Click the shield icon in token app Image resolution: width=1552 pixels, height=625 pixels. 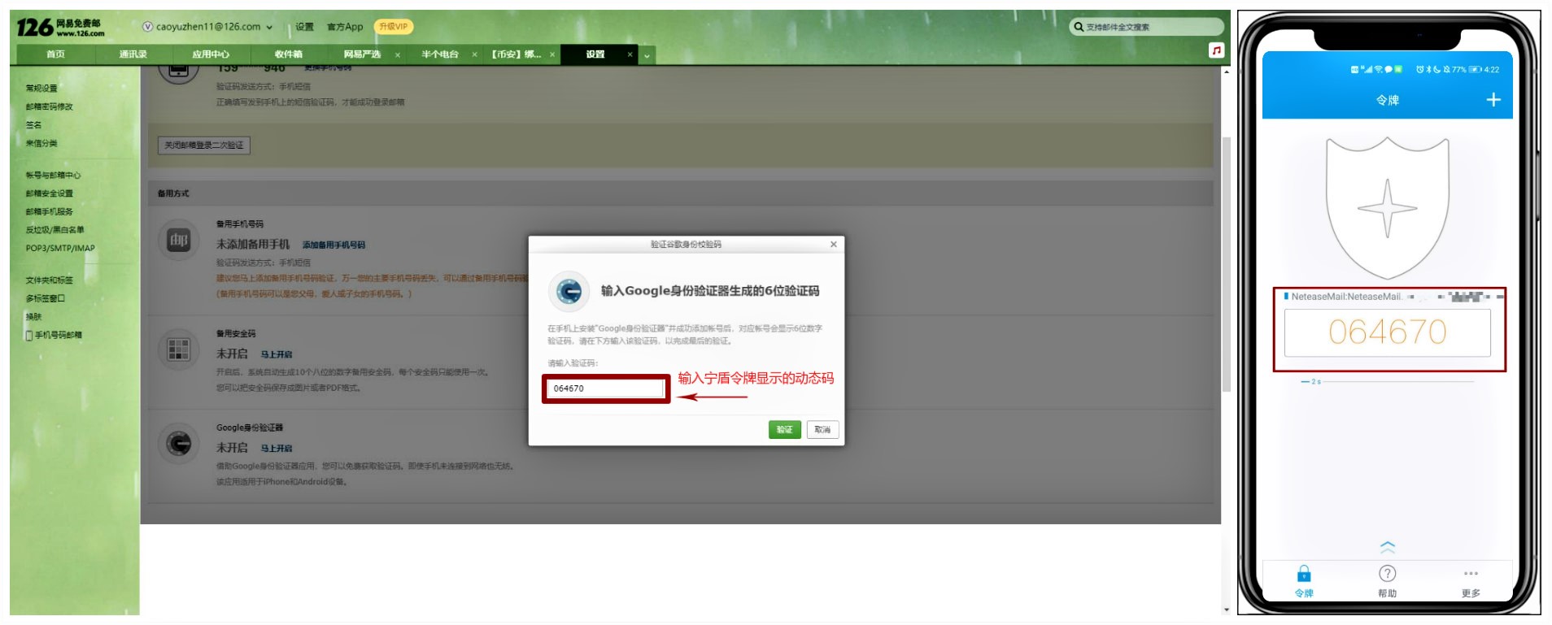(1387, 208)
